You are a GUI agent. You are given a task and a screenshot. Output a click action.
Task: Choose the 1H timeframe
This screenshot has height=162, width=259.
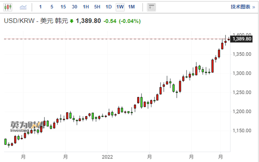(86, 7)
